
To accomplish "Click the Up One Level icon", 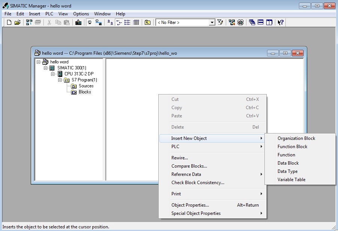I will [x=148, y=22].
